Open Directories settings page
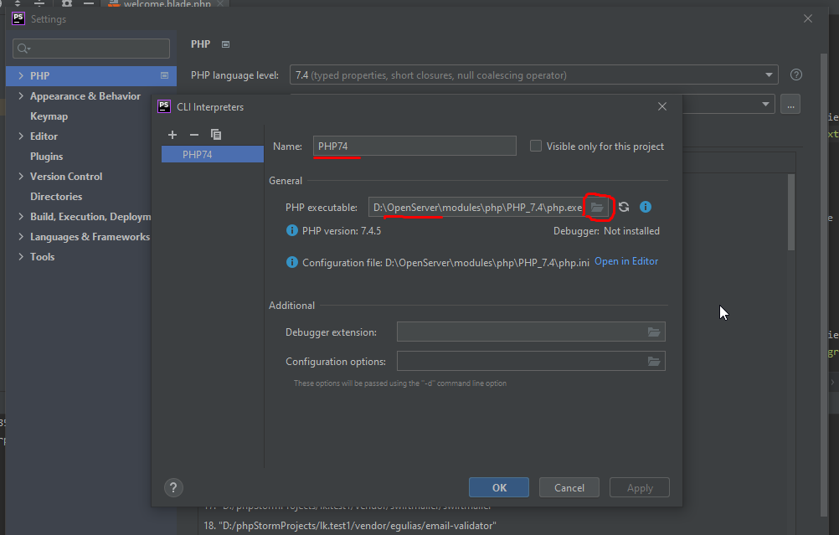Screen dimensions: 839x535 56,197
